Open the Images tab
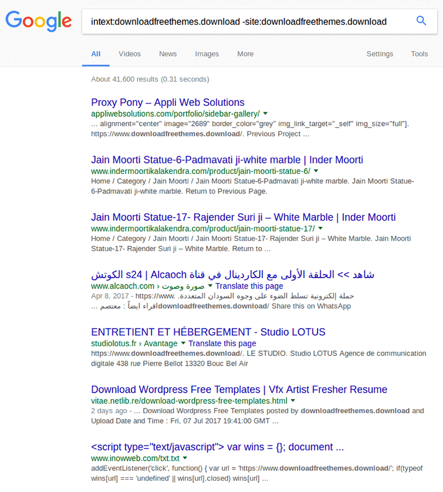 pos(207,54)
